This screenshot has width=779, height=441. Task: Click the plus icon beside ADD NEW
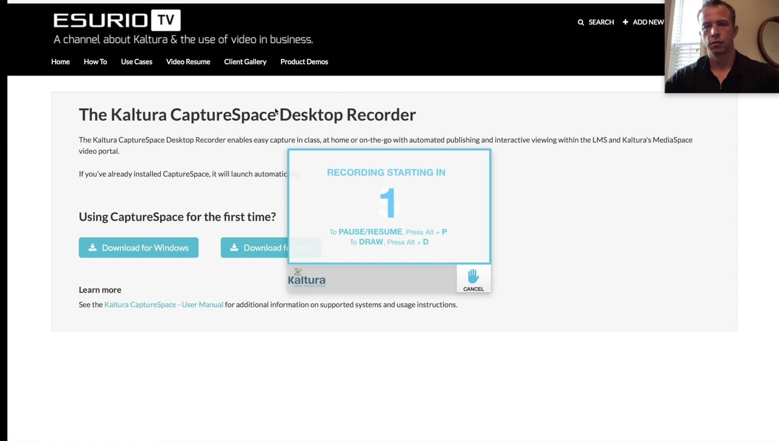point(625,22)
